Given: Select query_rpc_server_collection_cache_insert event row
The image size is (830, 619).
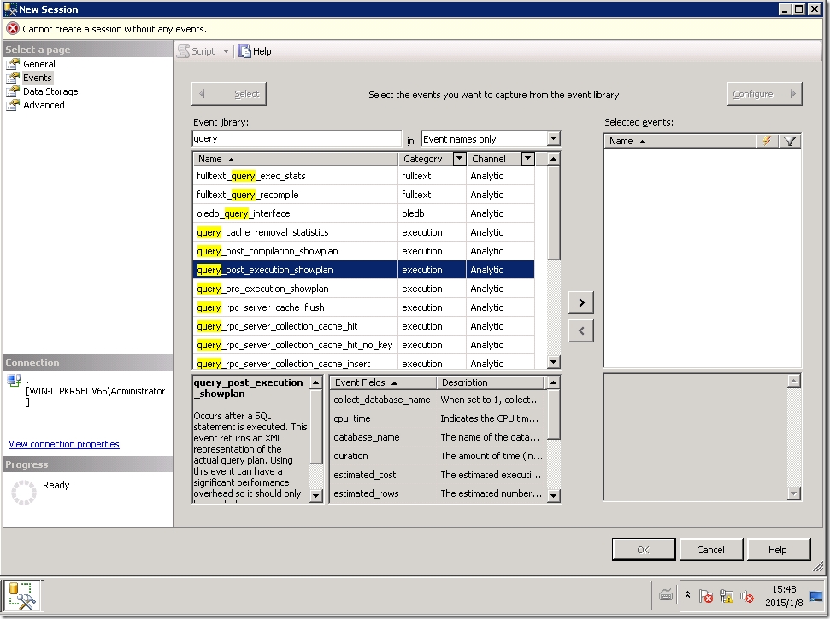Looking at the screenshot, I should (x=363, y=363).
